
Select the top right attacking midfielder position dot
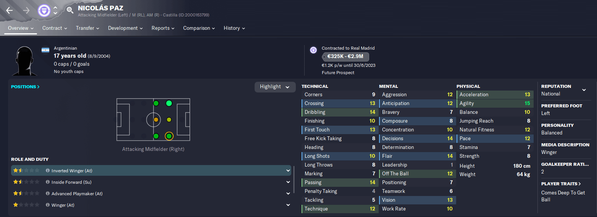tap(169, 103)
